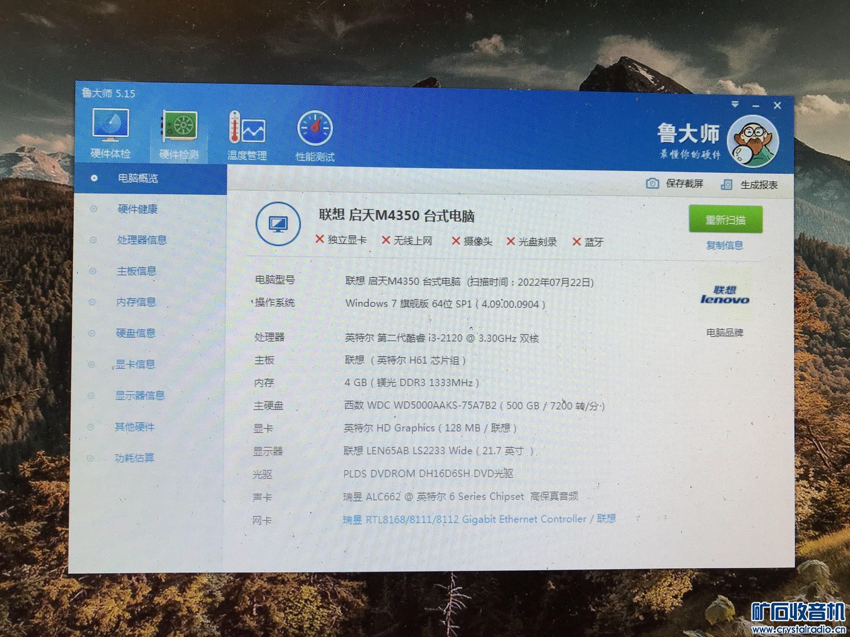Click the 复制信息 copy info link
Viewport: 850px width, 637px height.
[x=725, y=245]
